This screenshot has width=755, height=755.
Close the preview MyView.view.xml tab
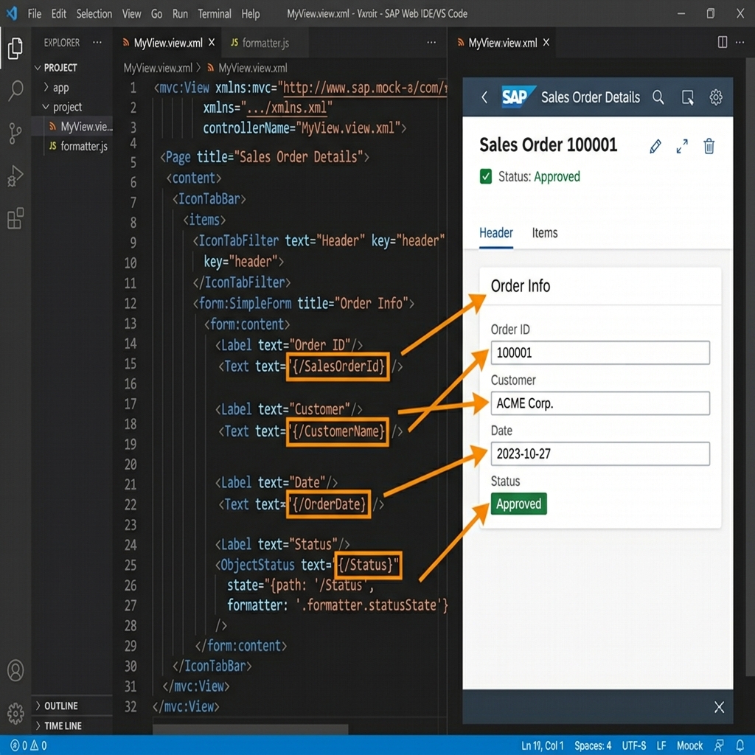[546, 42]
